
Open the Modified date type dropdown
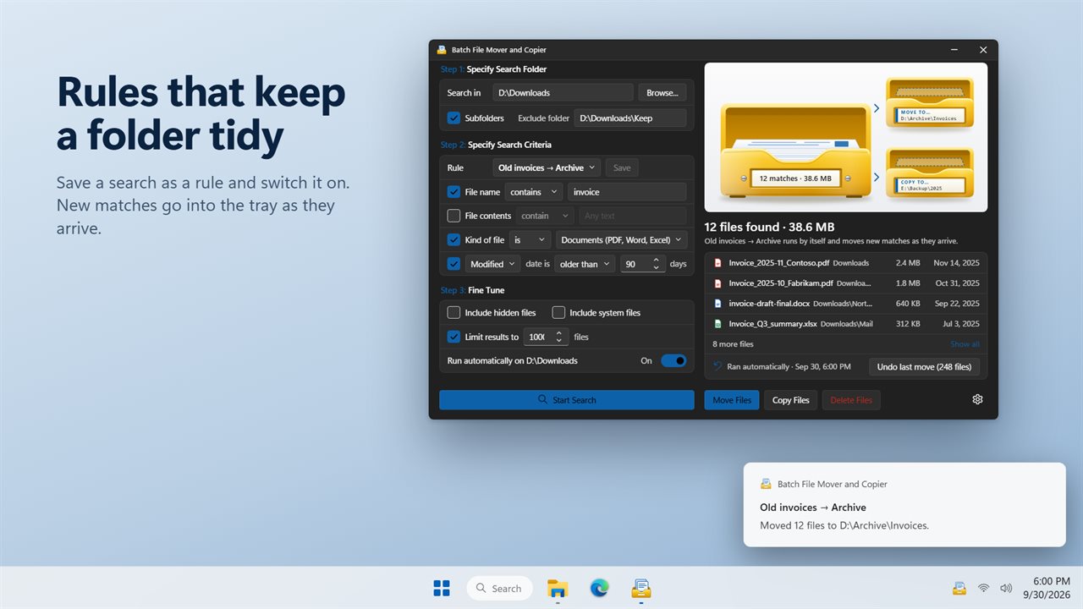pyautogui.click(x=492, y=264)
